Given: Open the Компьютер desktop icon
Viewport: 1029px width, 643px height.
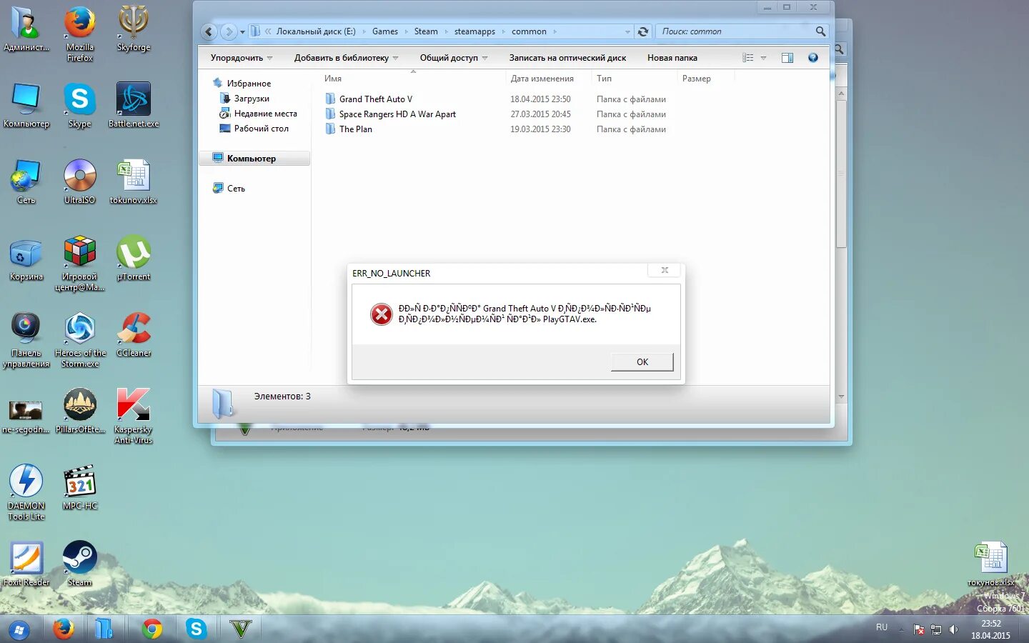Looking at the screenshot, I should click(26, 105).
